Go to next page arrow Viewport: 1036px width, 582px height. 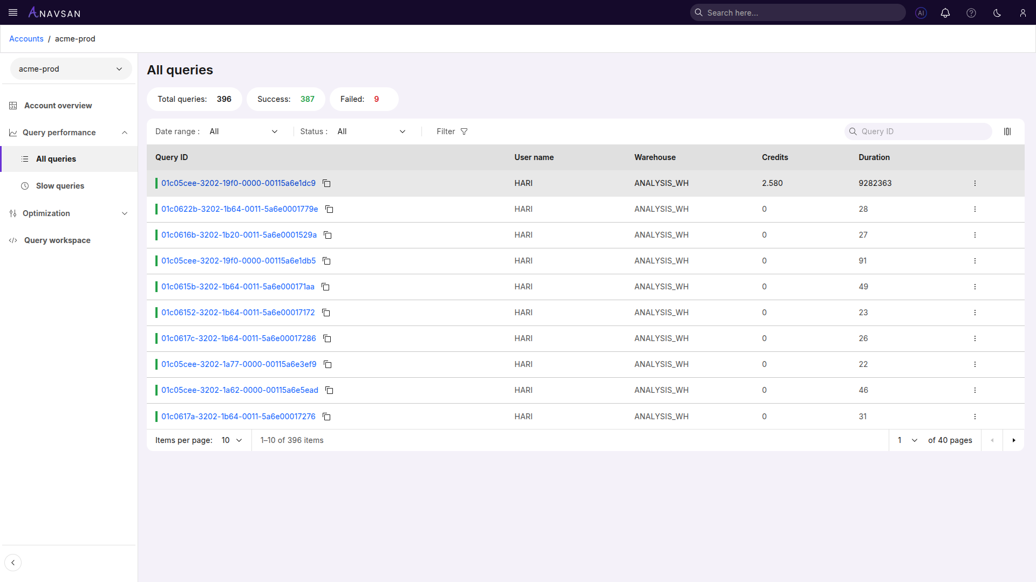(x=1014, y=440)
